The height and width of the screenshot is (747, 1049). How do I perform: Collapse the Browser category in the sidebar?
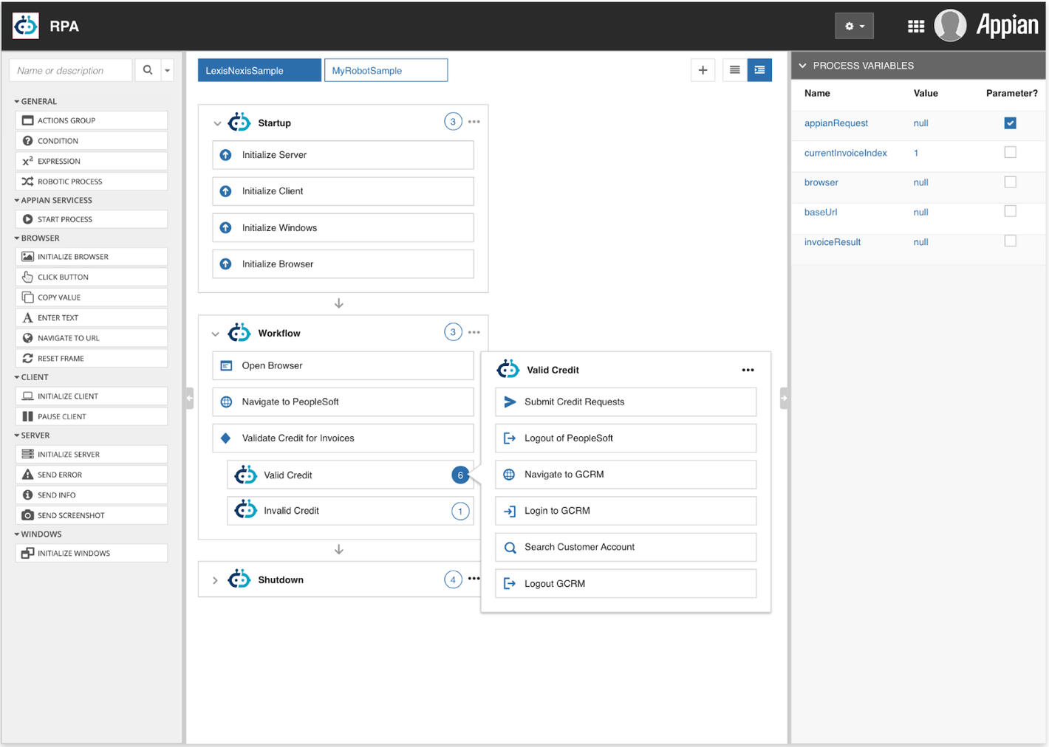click(16, 238)
